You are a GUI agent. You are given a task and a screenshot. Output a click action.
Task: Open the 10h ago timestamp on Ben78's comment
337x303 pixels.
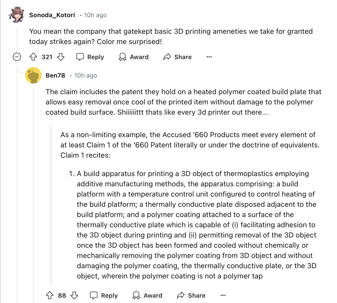pos(86,75)
